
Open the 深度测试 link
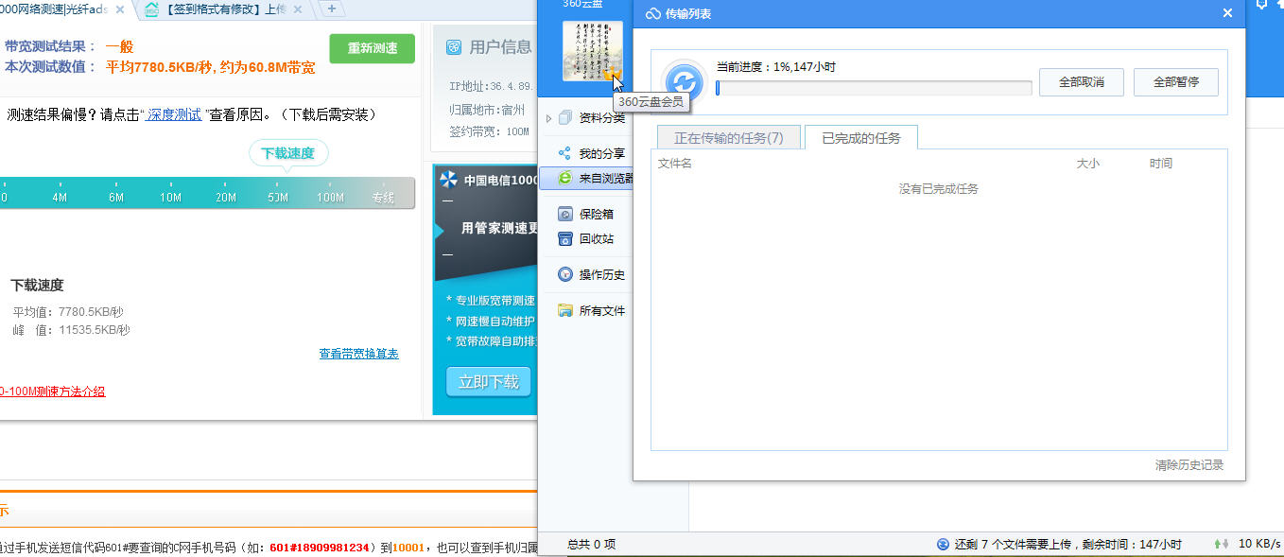[x=174, y=114]
